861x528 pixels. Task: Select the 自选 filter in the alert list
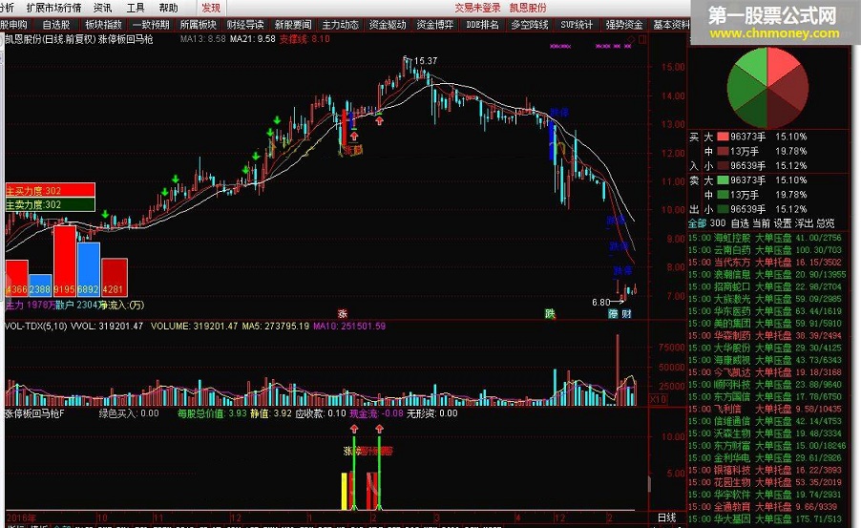coord(740,223)
